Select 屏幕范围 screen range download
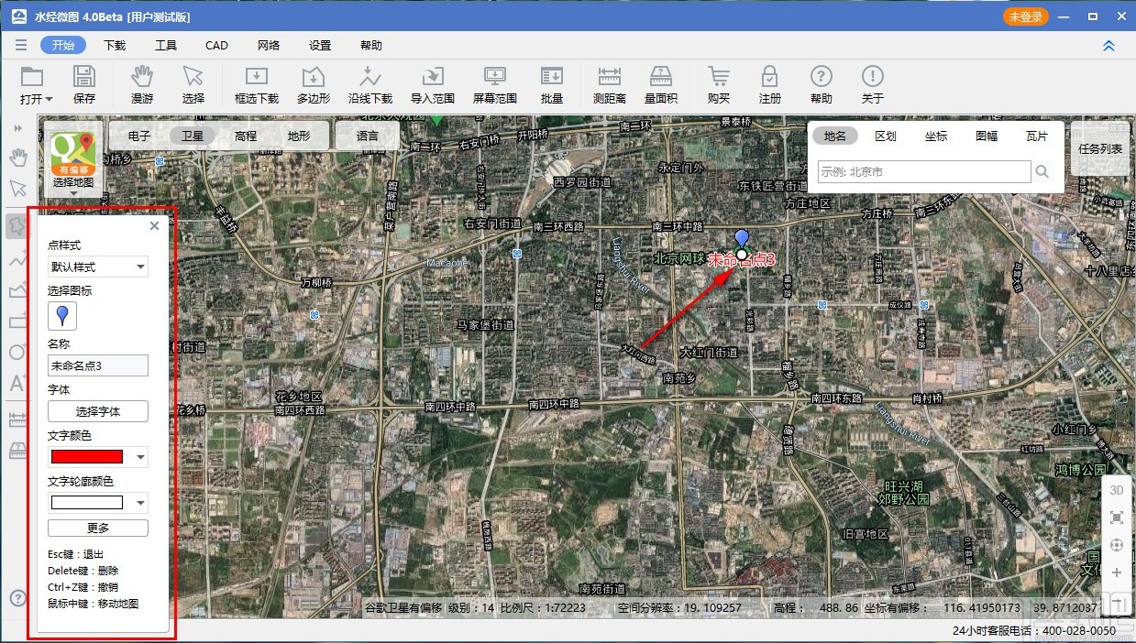The image size is (1136, 643). 495,85
